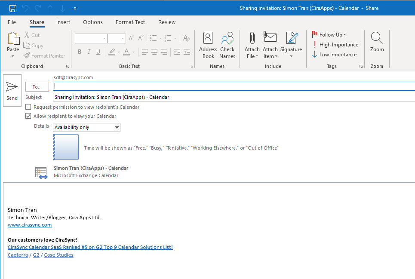Expand the Attach File dropdown
Viewport: 415px width, 279px height.
[252, 56]
